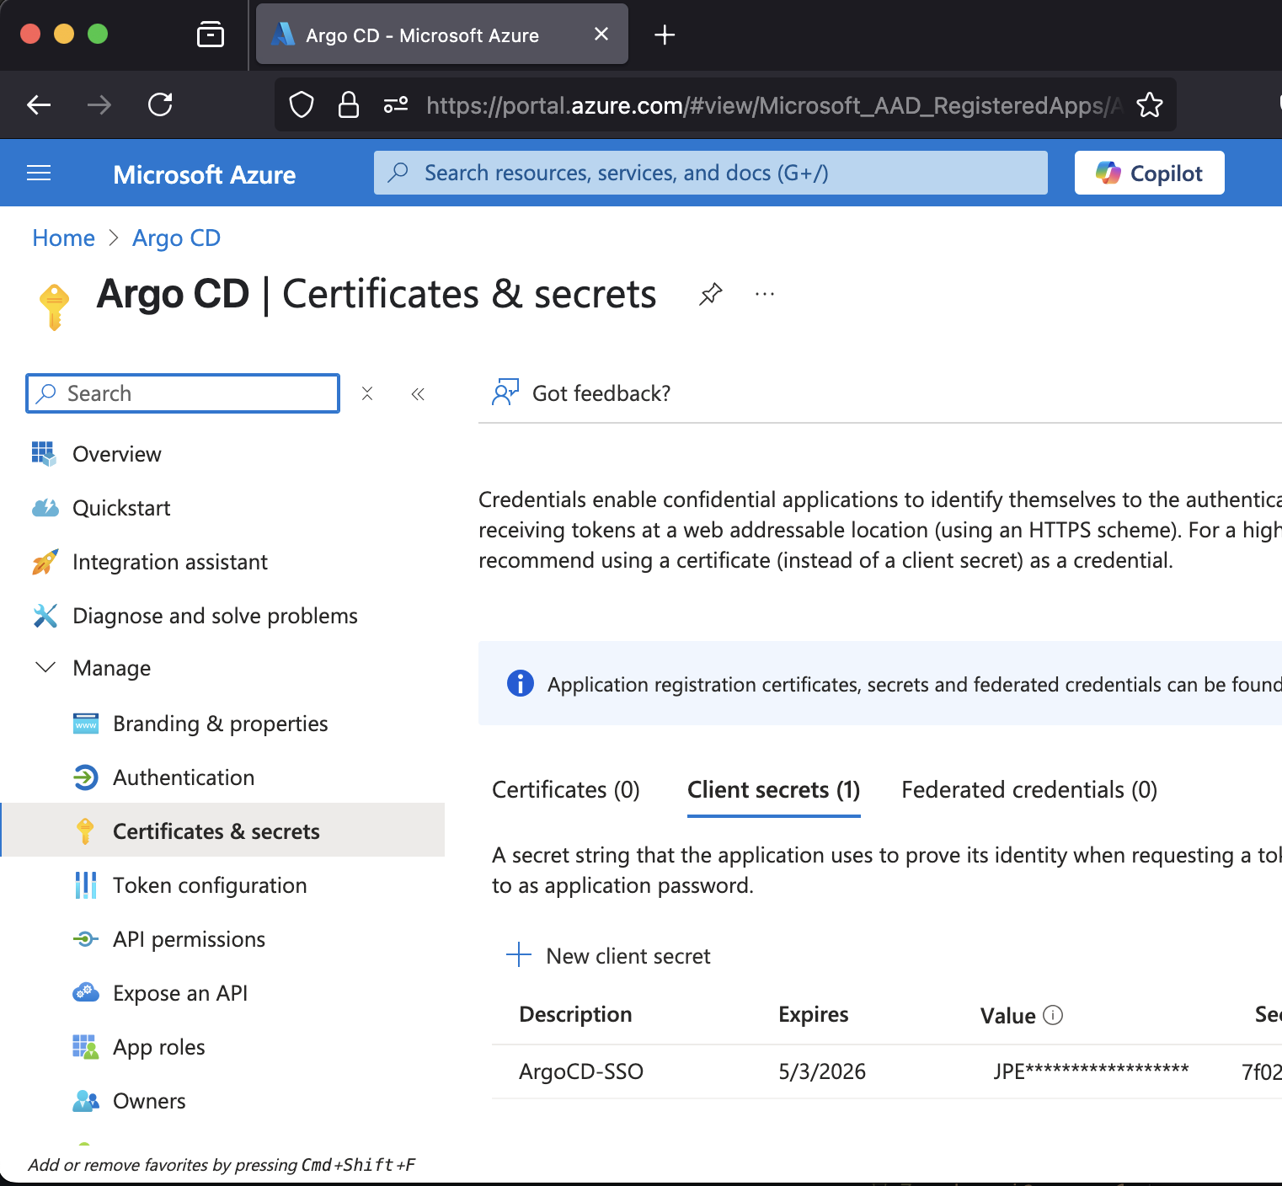Click the API permissions icon
1282x1186 pixels.
[85, 939]
